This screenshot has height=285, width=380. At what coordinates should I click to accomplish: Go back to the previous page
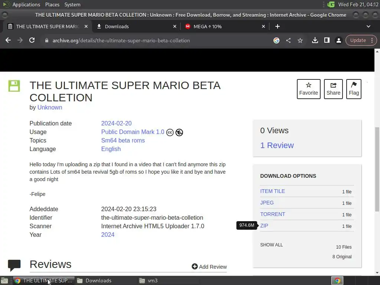coord(8,40)
